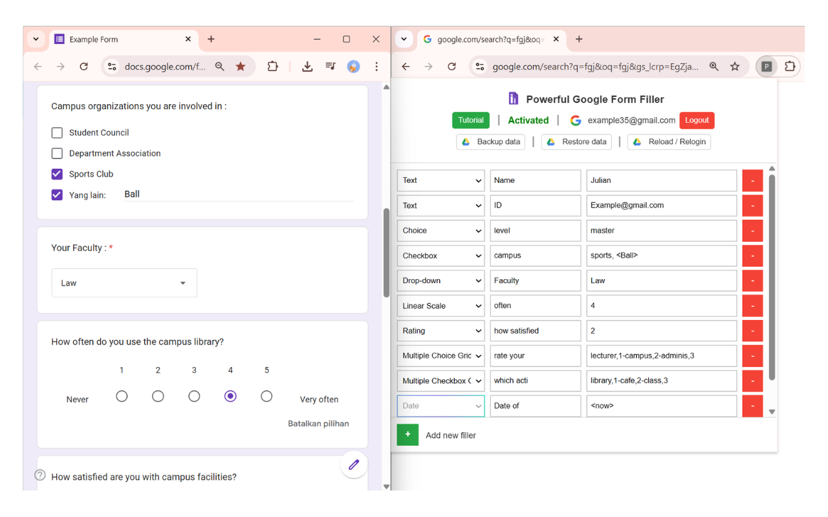828x517 pixels.
Task: Click the Backup data button
Action: 491,142
